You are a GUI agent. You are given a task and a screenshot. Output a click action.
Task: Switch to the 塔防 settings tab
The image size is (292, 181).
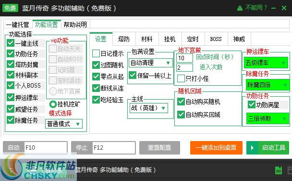[x=124, y=39]
